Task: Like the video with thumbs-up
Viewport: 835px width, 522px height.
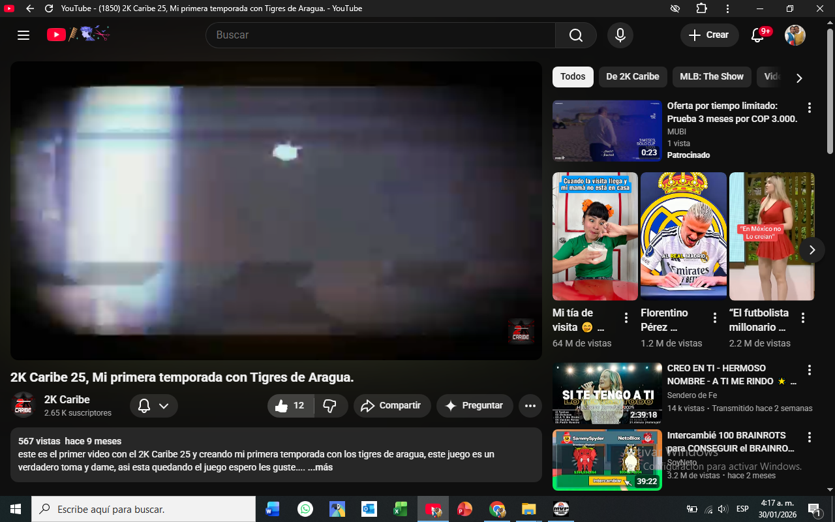Action: [x=290, y=406]
